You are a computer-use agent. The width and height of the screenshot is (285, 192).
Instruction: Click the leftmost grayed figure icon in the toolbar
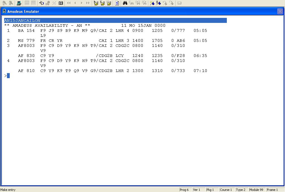coord(4,3)
